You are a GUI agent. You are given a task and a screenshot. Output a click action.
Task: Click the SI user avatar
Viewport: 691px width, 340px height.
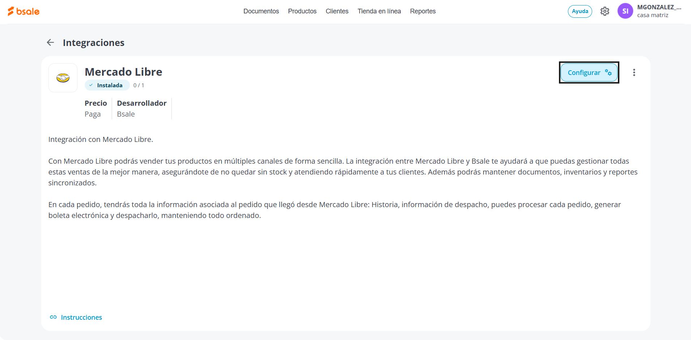coord(625,11)
